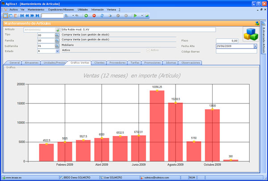Click the 13500 bar in the chart

click(212, 135)
